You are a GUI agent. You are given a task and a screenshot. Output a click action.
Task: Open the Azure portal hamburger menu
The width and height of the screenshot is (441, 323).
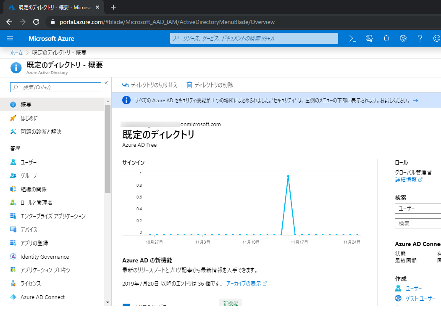tap(10, 38)
